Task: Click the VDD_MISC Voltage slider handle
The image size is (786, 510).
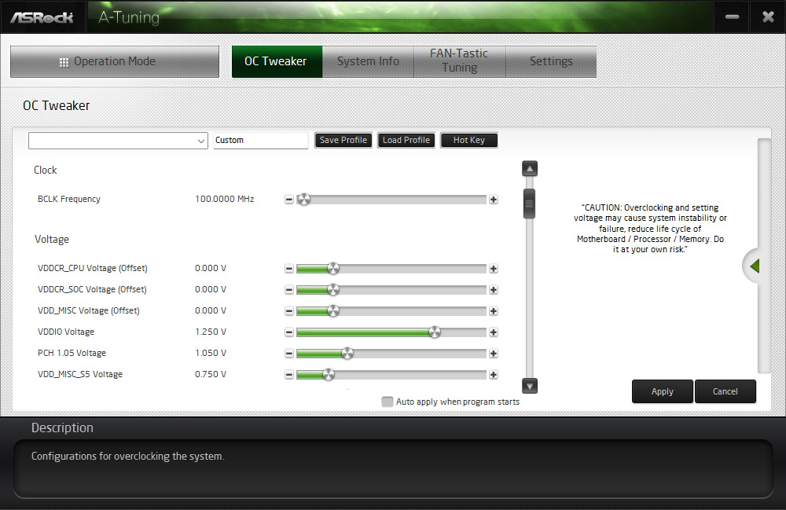Action: click(333, 311)
